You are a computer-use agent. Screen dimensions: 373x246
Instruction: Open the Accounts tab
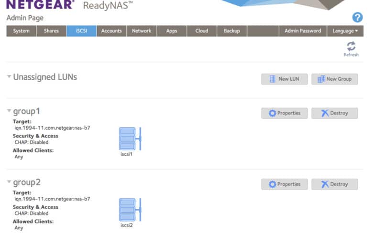111,31
